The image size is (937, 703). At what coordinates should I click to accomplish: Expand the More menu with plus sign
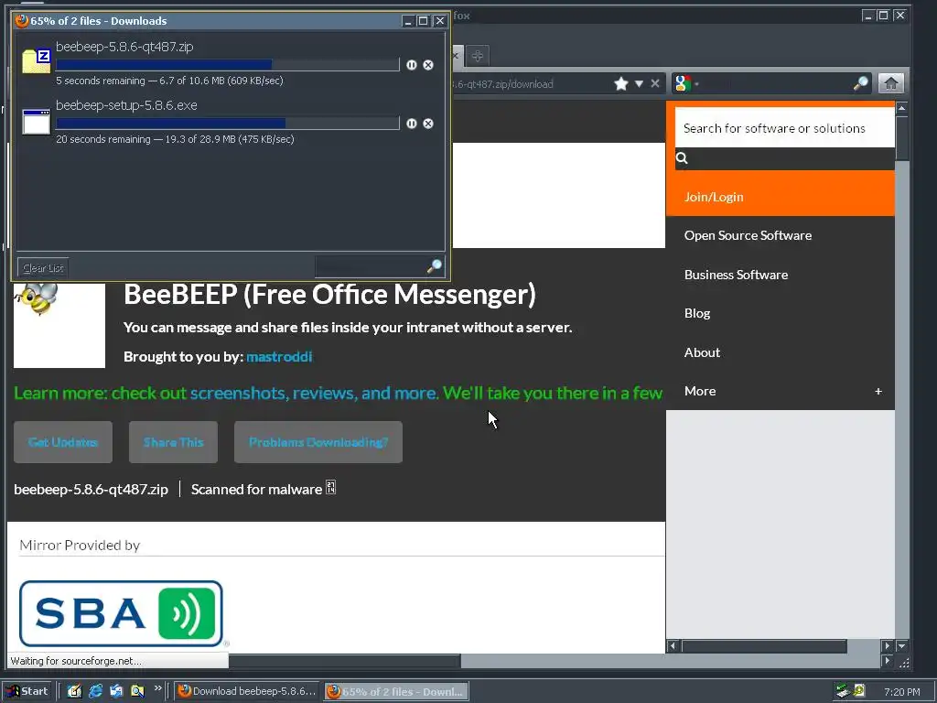(878, 391)
